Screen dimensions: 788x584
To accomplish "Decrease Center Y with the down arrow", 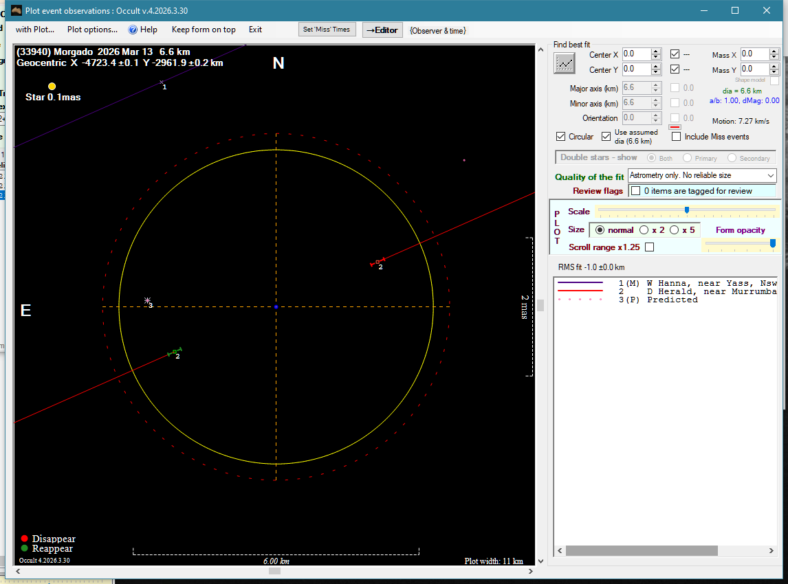I will (656, 72).
